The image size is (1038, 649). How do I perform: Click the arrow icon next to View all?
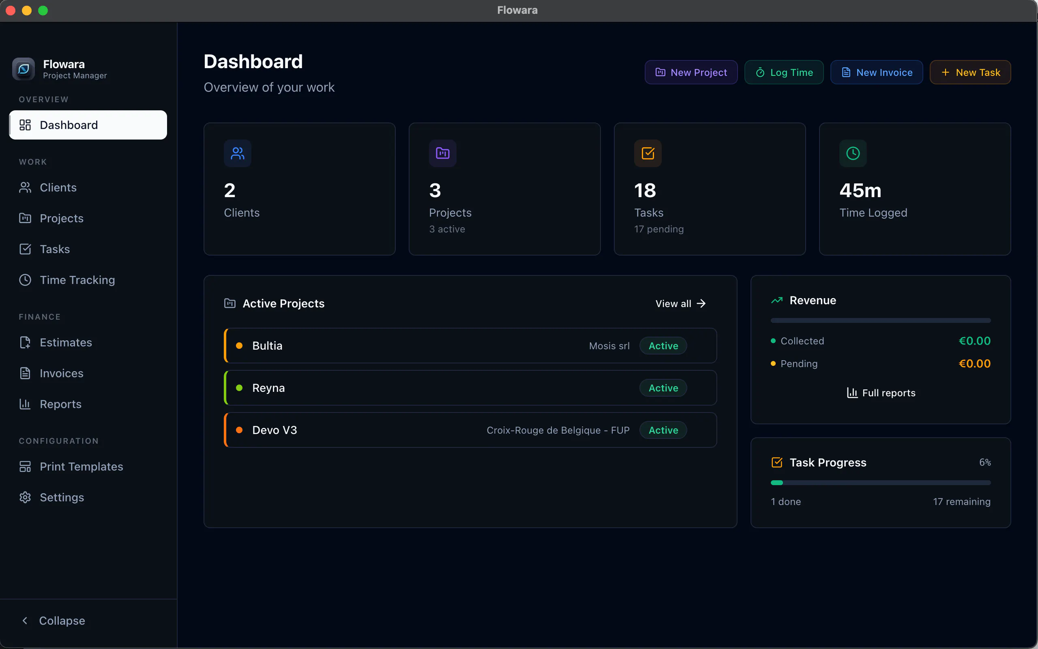pos(701,303)
